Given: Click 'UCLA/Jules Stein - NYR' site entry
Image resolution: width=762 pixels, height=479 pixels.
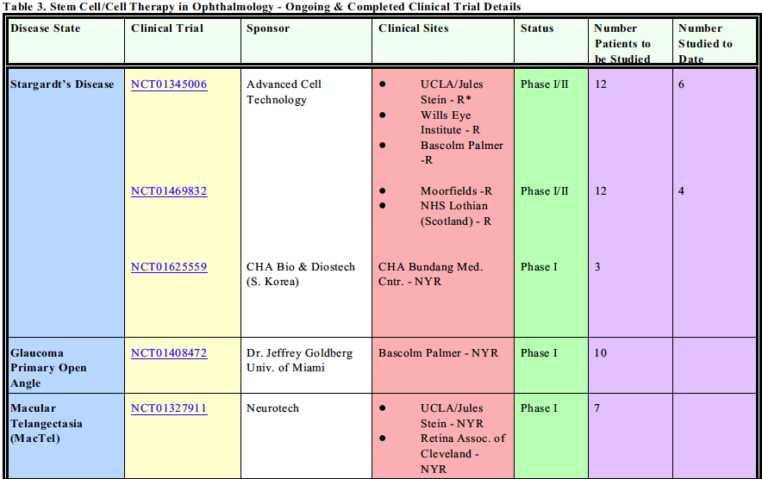Looking at the screenshot, I should pos(452,416).
